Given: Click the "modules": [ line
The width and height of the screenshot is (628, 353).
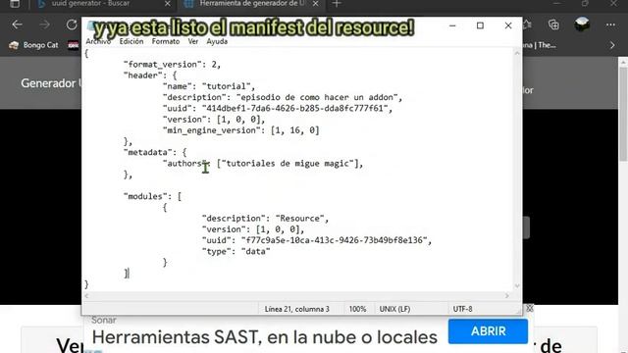Looking at the screenshot, I should pos(152,196).
